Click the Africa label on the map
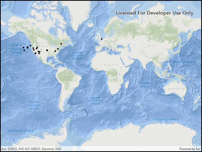This screenshot has width=202, height=152. 111,65
